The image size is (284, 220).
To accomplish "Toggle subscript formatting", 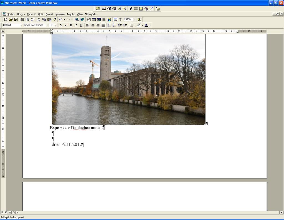I will 61,25.
